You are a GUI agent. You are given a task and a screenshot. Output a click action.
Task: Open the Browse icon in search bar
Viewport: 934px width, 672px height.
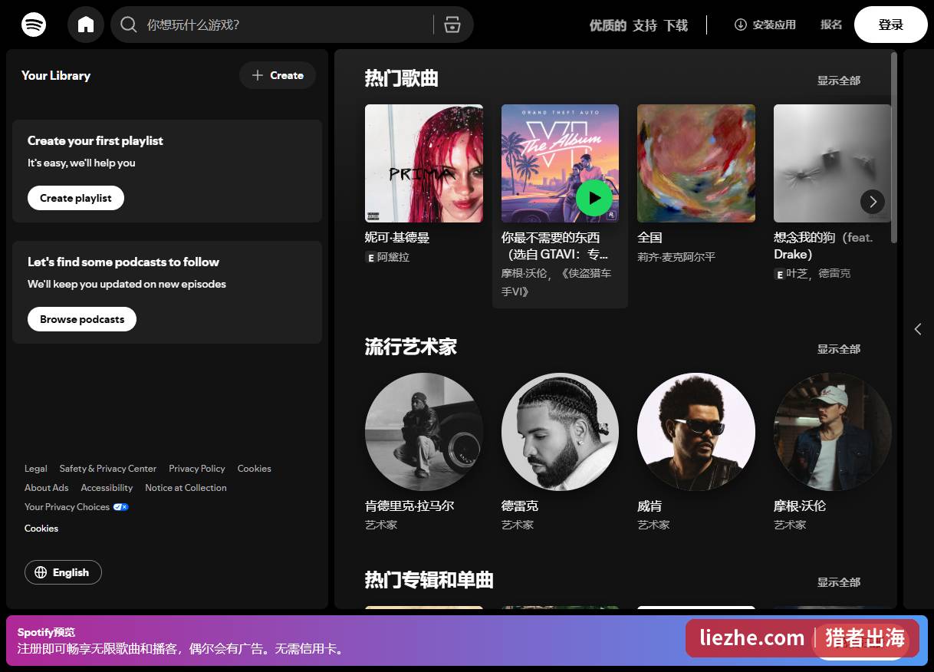coord(452,25)
